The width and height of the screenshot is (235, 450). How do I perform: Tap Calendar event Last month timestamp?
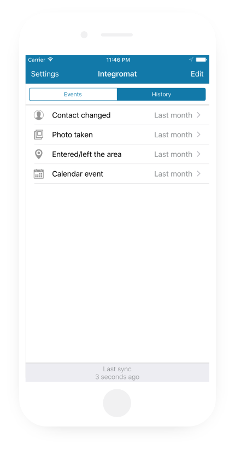coord(173,174)
